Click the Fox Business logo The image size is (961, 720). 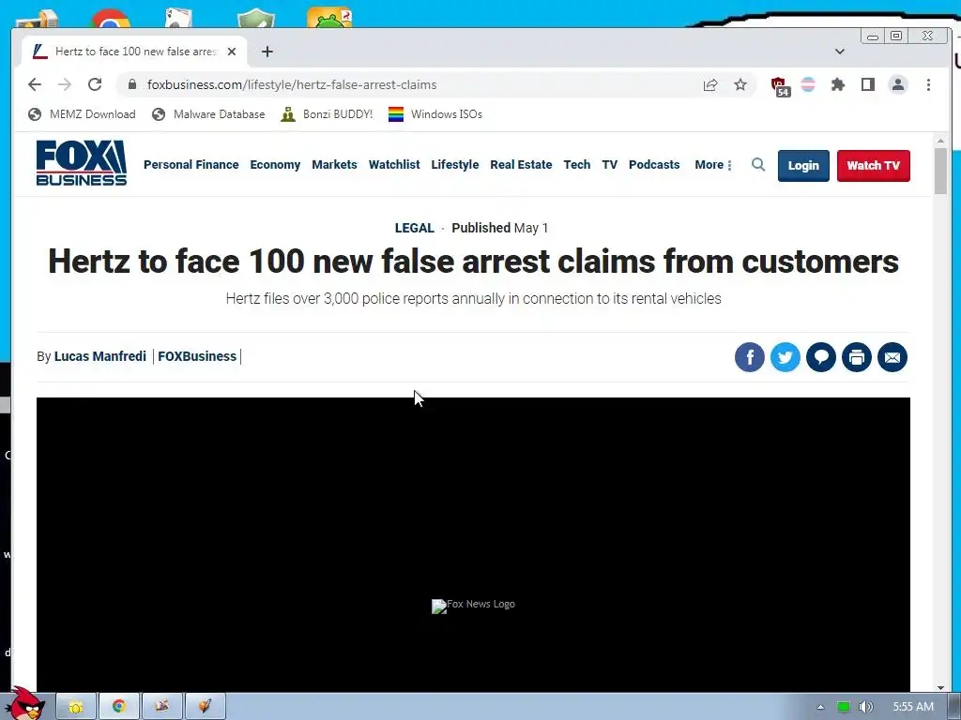(x=82, y=163)
